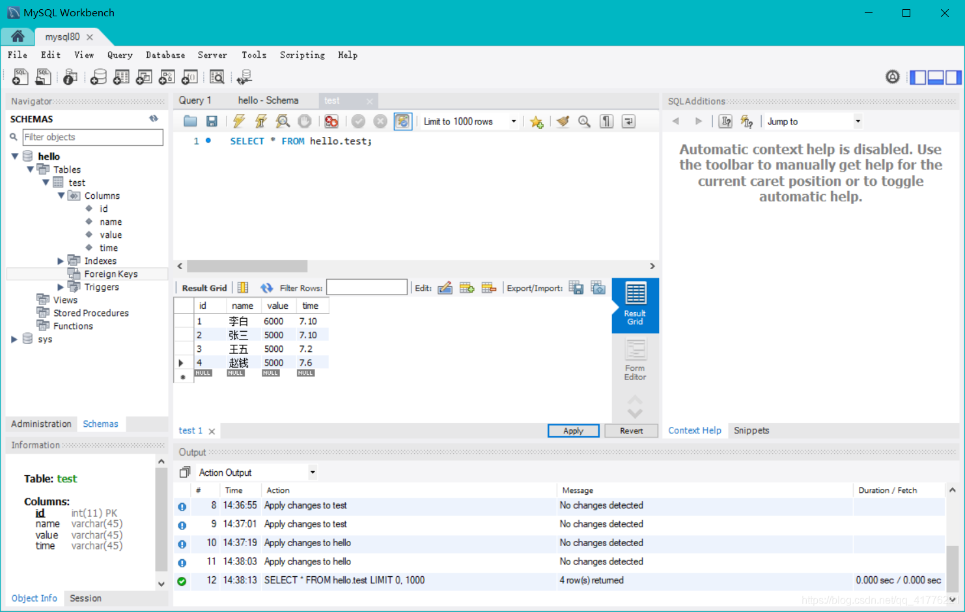Open a SQL script file icon
The width and height of the screenshot is (965, 612).
(x=43, y=77)
